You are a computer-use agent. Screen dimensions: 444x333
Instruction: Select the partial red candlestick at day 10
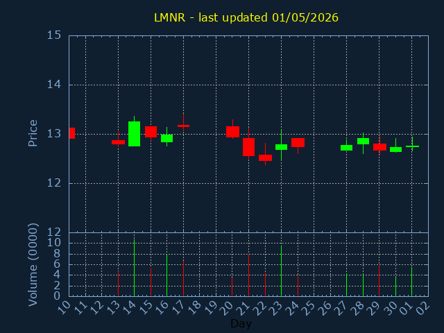[x=72, y=133]
